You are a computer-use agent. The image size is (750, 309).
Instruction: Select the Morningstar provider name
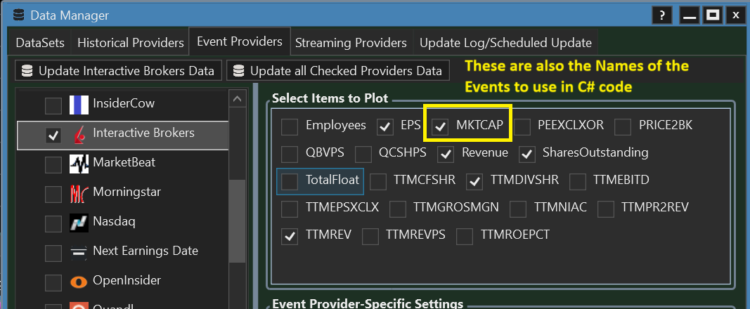(x=127, y=192)
